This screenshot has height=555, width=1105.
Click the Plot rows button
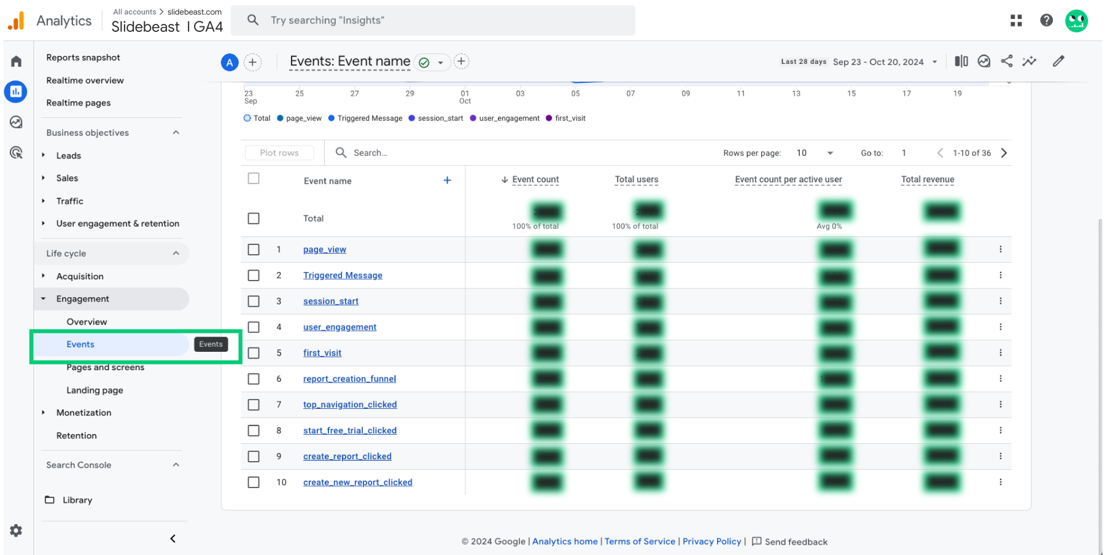(279, 153)
